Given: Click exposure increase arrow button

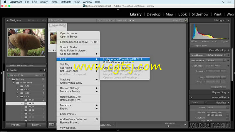Looking at the screenshot, I should coord(218,71).
